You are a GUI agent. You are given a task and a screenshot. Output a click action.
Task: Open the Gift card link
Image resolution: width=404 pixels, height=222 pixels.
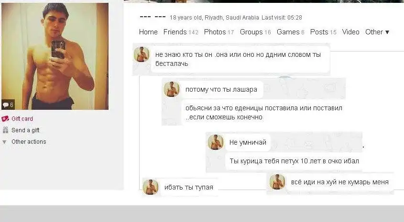(x=22, y=119)
